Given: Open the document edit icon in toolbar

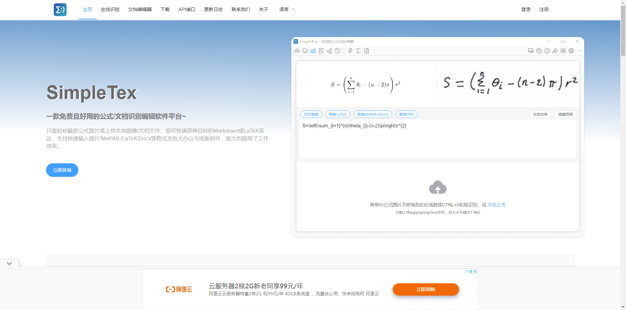Looking at the screenshot, I should (x=321, y=51).
